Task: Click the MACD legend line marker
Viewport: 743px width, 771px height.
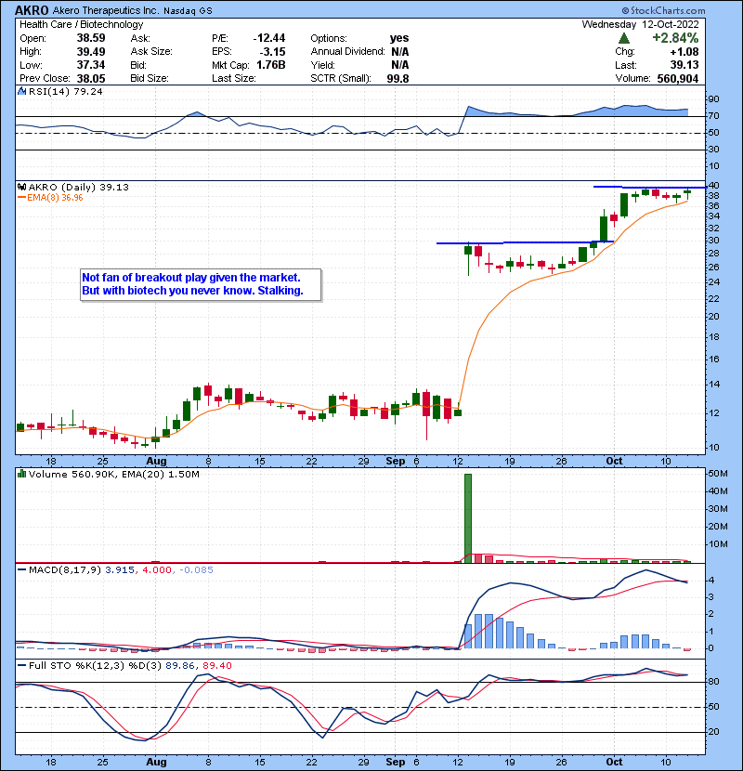Action: tap(21, 570)
